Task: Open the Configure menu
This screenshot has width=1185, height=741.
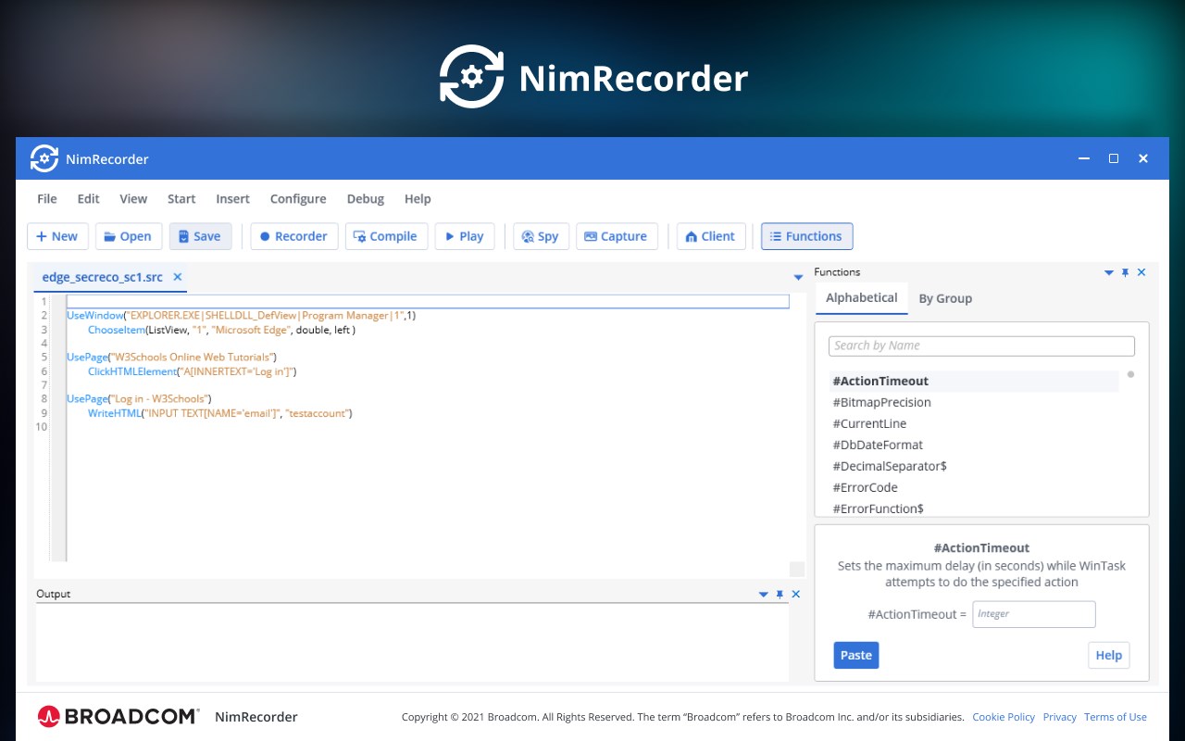Action: point(298,198)
